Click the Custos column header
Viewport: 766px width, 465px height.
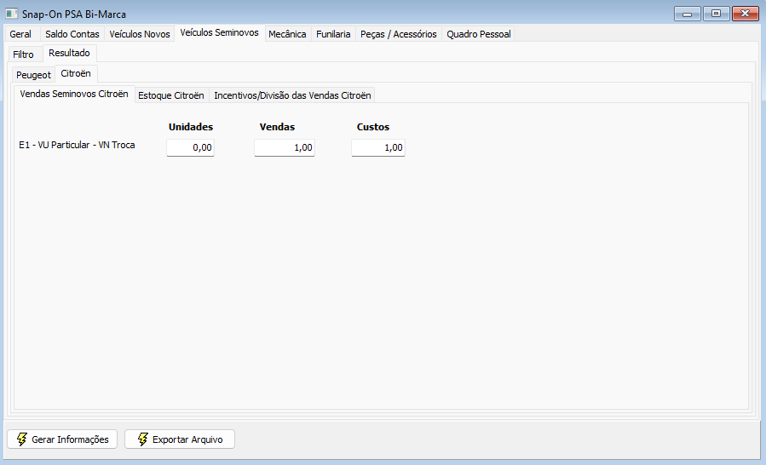(x=372, y=127)
